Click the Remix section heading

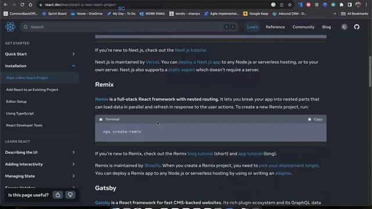coord(105,85)
